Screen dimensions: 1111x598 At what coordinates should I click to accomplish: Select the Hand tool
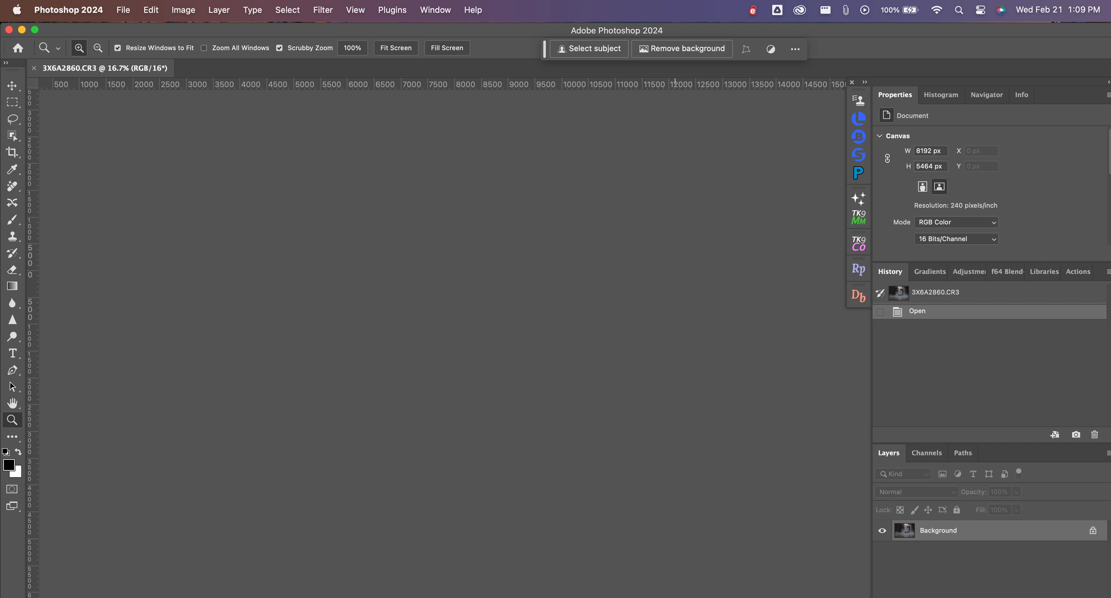coord(12,403)
